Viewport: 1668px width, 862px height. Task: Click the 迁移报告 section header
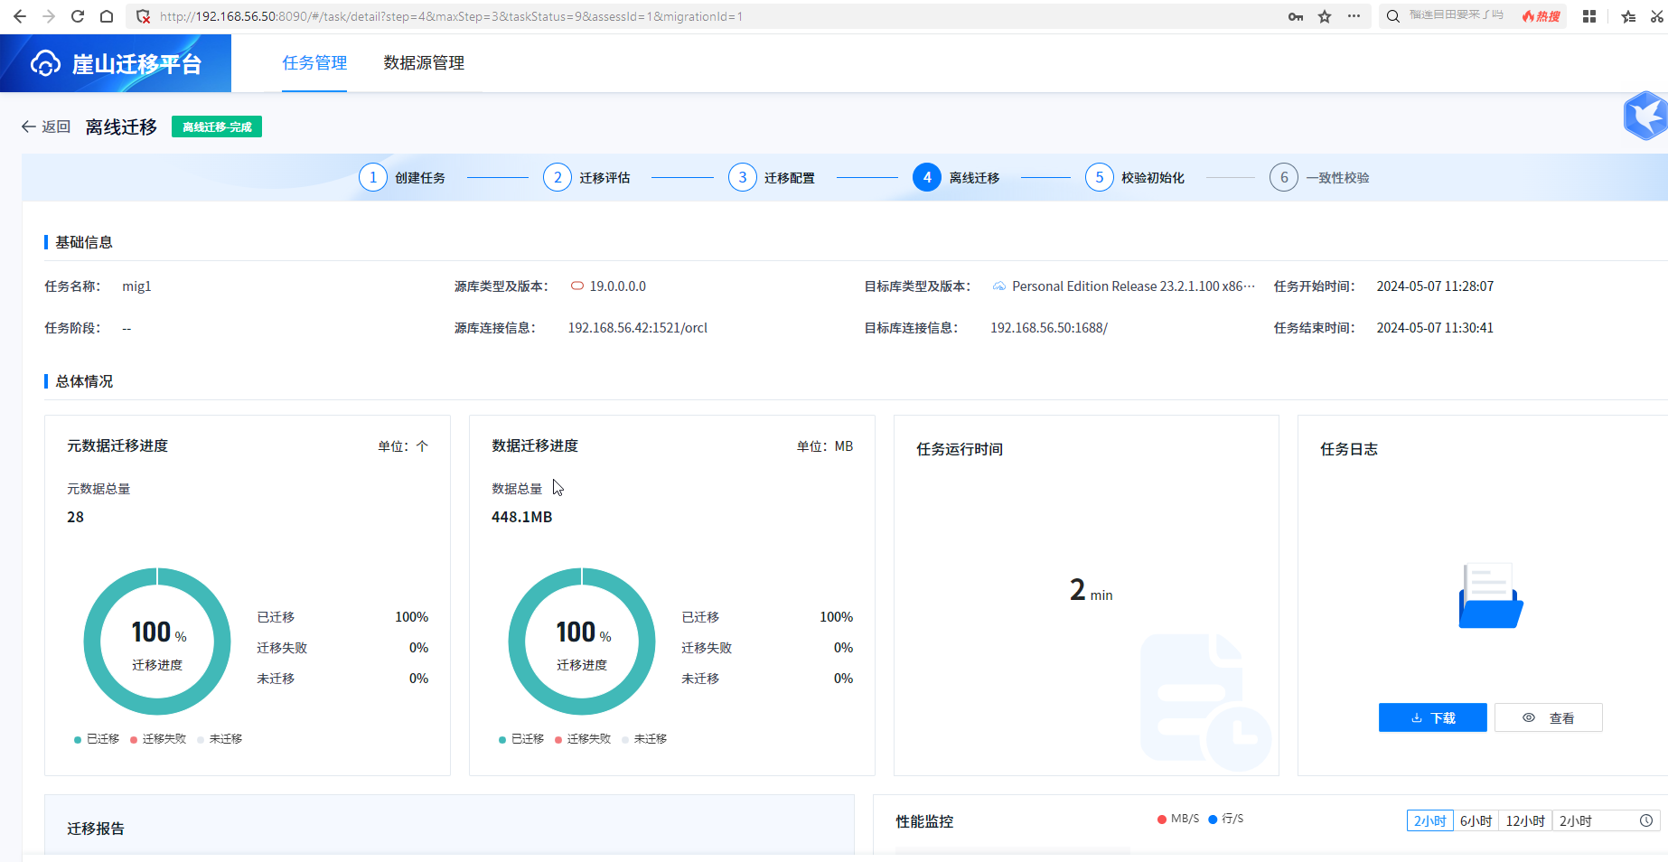[x=96, y=829]
